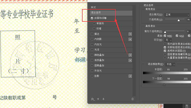The height and width of the screenshot is (108, 191).
Task: Delete effect using trash icon
Action: [x=133, y=99]
